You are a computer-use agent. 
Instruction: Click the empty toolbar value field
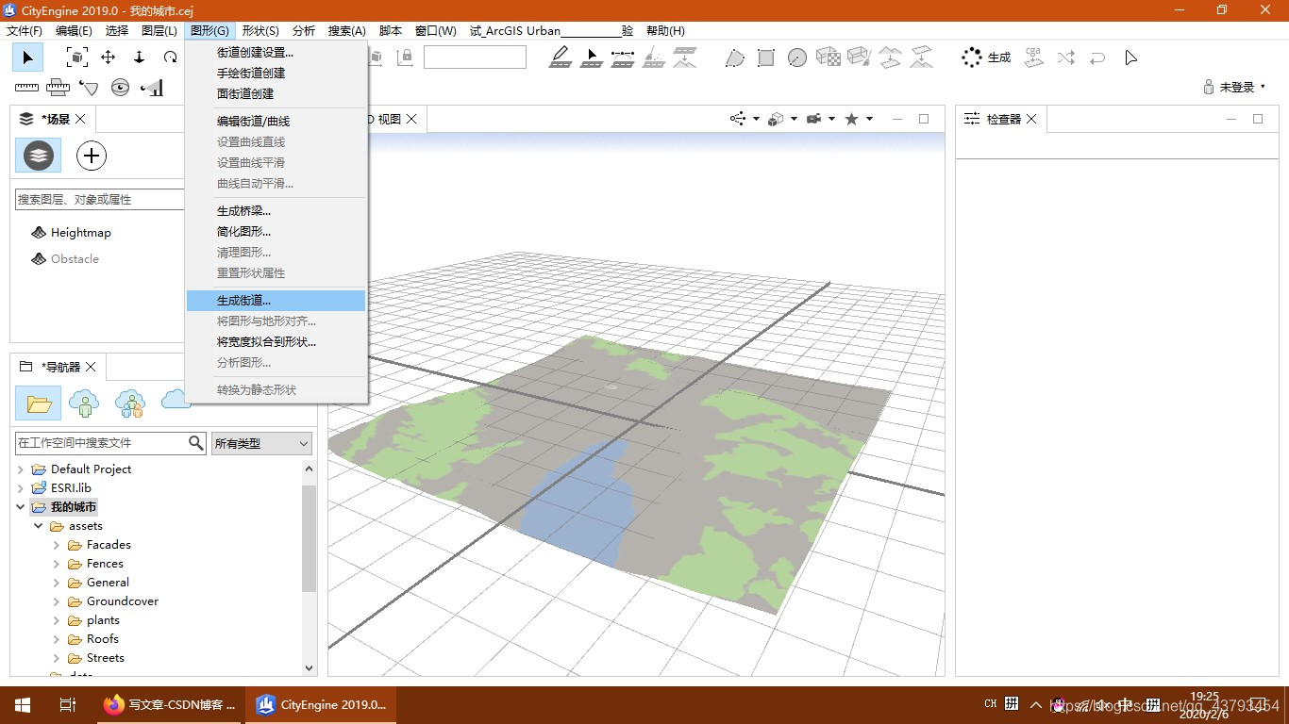tap(475, 58)
